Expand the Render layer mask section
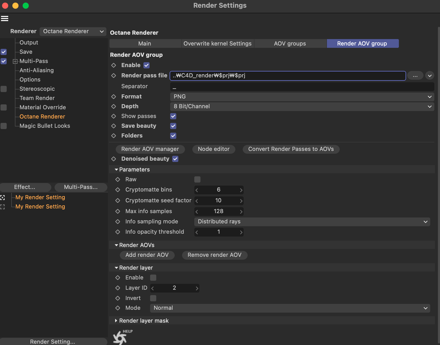The width and height of the screenshot is (440, 345). [x=116, y=321]
